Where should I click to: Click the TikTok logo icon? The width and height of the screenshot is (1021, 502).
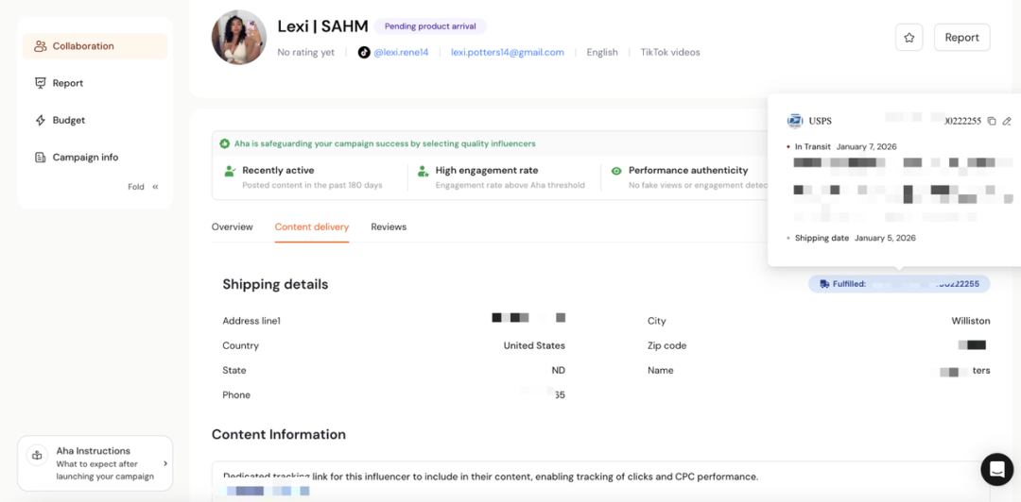pos(364,53)
